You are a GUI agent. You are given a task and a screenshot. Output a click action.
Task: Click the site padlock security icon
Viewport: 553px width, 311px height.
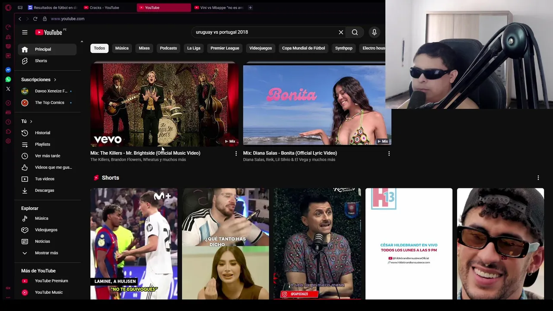pyautogui.click(x=44, y=19)
